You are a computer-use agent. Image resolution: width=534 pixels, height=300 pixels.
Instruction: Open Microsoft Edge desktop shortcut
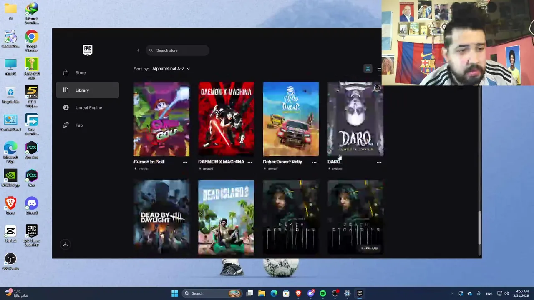point(10,153)
